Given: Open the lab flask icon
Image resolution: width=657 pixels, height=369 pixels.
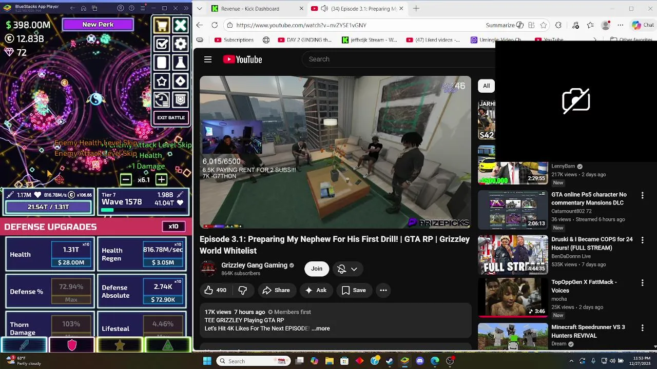Looking at the screenshot, I should pos(180,63).
